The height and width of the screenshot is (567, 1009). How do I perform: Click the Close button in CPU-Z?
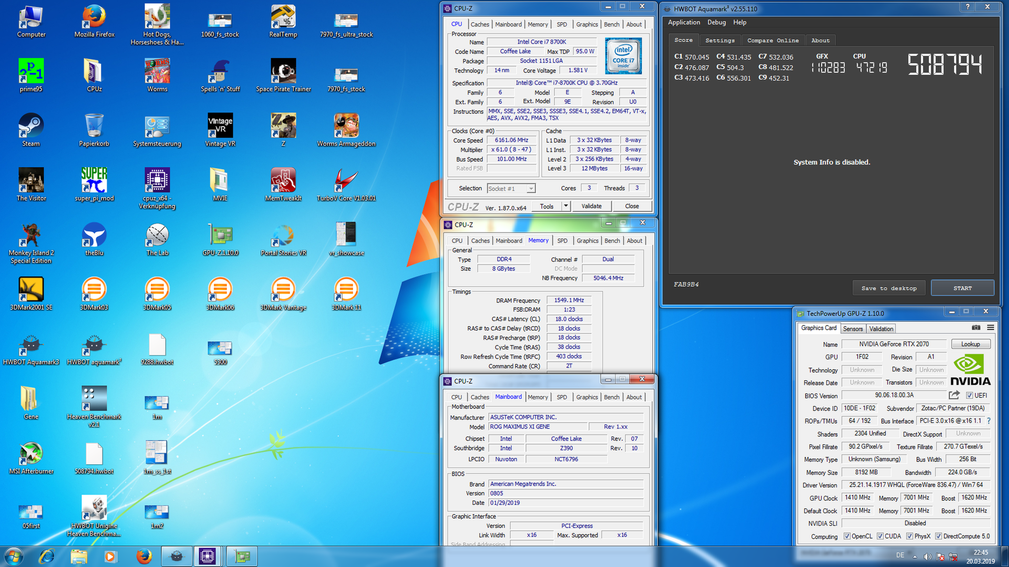tap(632, 206)
